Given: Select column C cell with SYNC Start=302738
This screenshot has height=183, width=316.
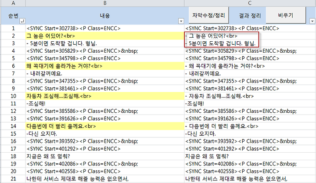Looking at the screenshot, I should 250,29.
